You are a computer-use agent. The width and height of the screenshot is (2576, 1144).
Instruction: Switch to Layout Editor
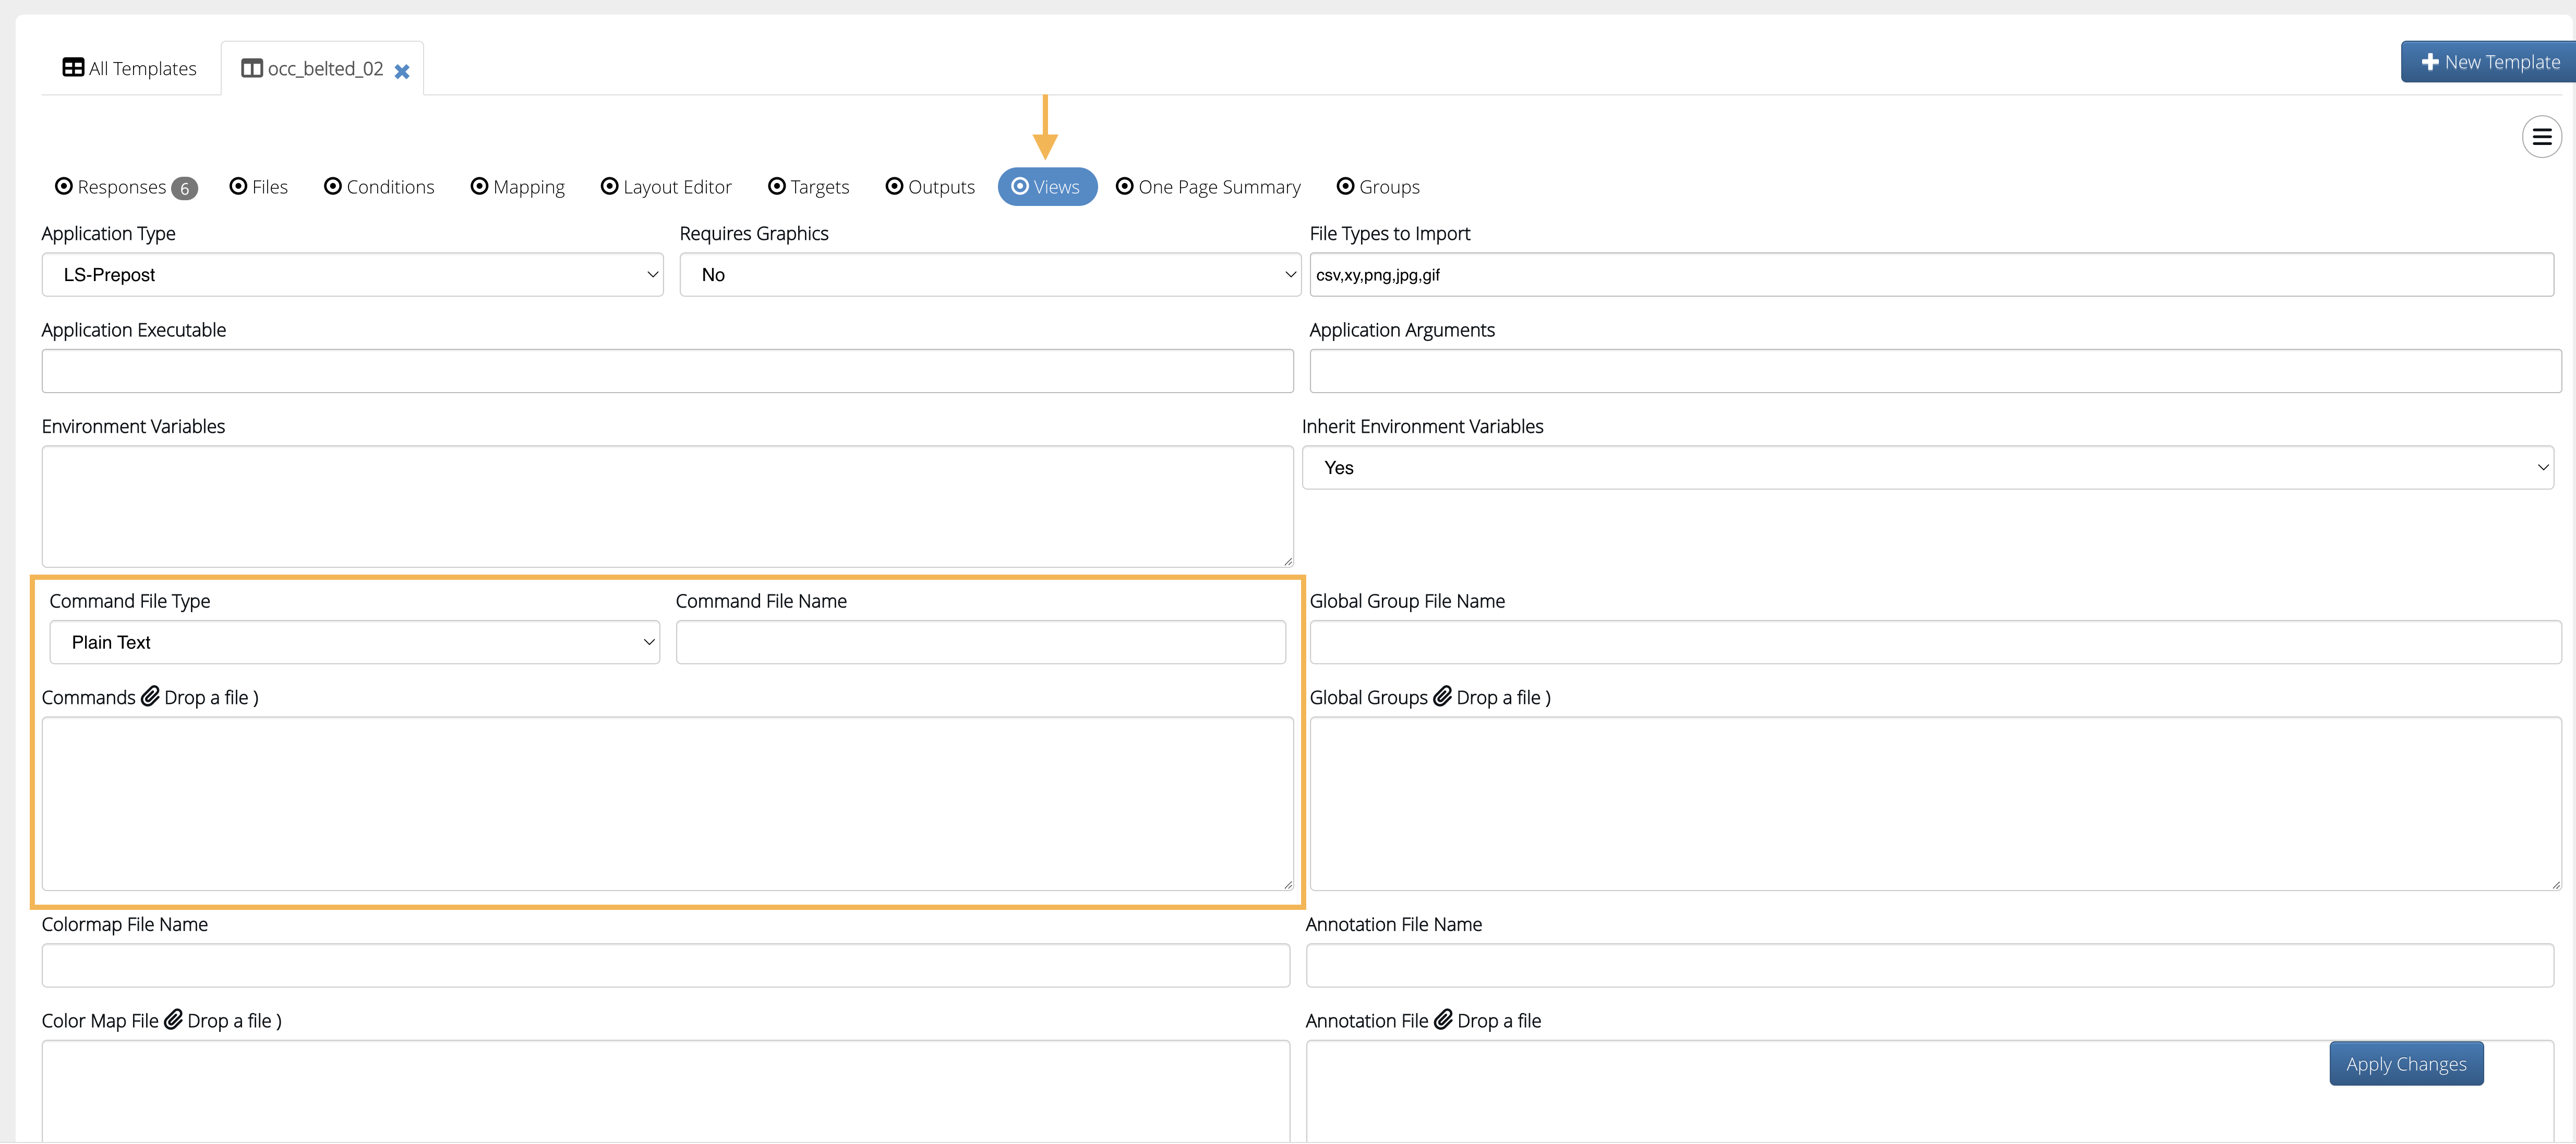[x=666, y=187]
